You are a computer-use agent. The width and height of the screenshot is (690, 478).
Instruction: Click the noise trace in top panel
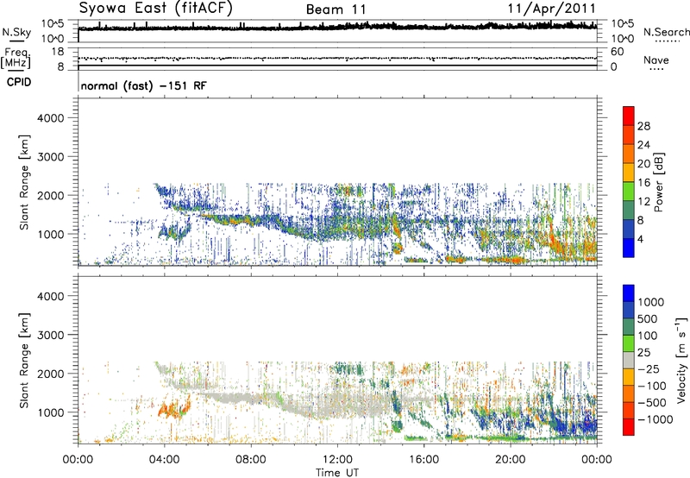[337, 28]
